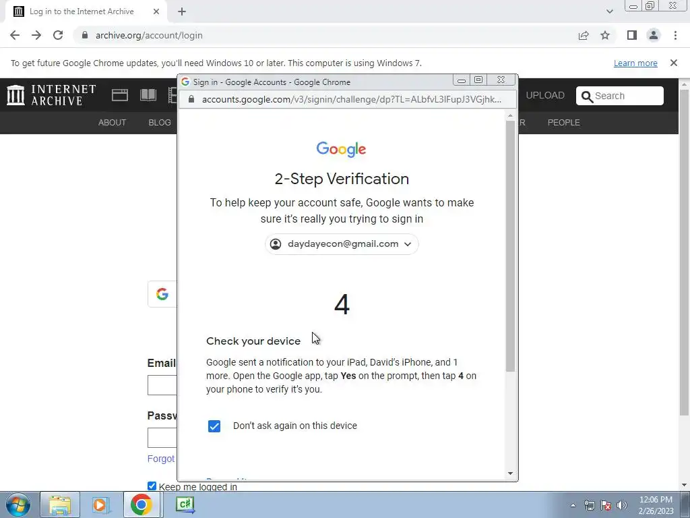Click the Internet Archive logo
Image resolution: width=690 pixels, height=518 pixels.
51,95
